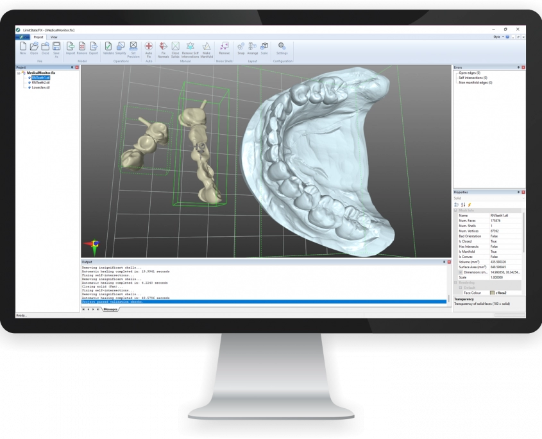Collapse the MedicalMonitor.fix tree node
This screenshot has height=439, width=542.
coord(19,73)
